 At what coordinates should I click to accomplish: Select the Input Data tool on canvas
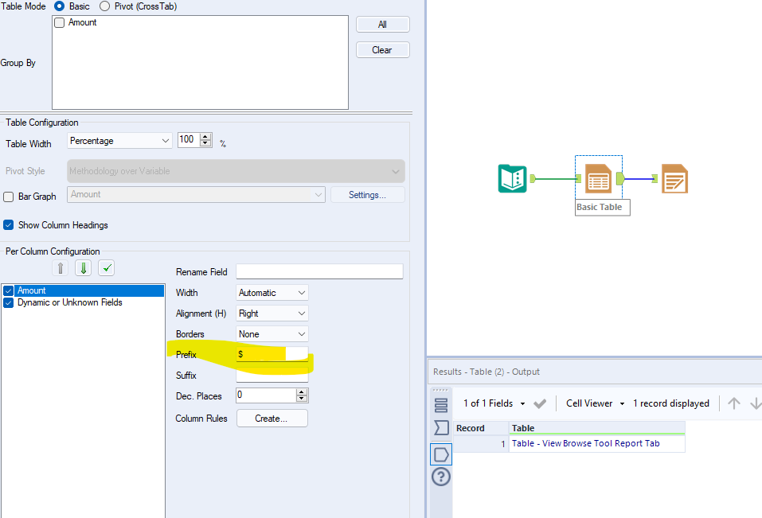tap(512, 179)
